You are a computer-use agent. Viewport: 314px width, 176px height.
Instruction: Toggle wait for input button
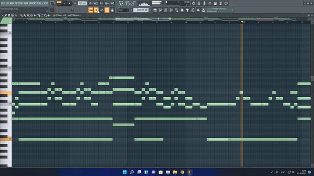(96, 3)
